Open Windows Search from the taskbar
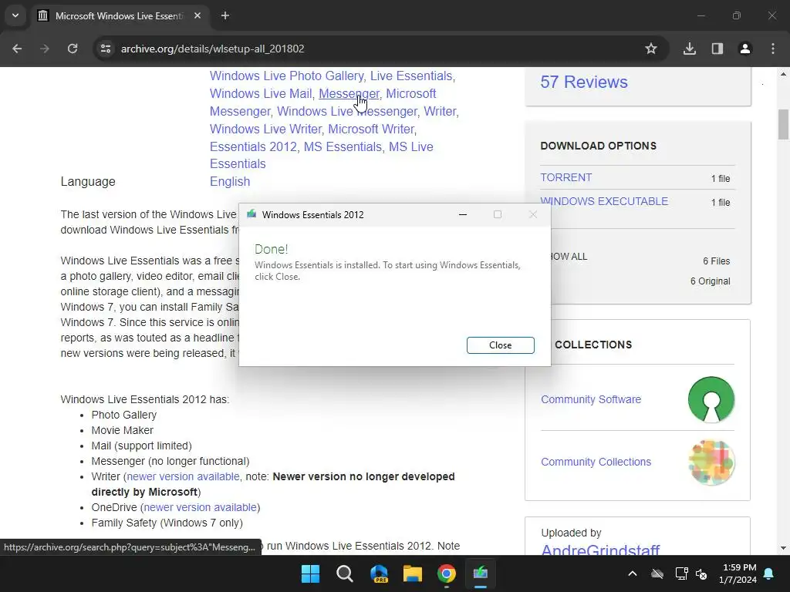The image size is (790, 592). point(345,573)
